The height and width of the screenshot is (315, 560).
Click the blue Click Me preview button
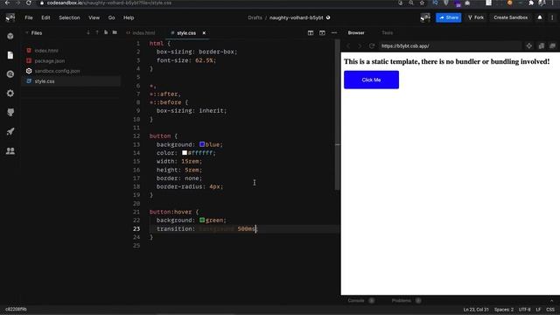coord(371,80)
